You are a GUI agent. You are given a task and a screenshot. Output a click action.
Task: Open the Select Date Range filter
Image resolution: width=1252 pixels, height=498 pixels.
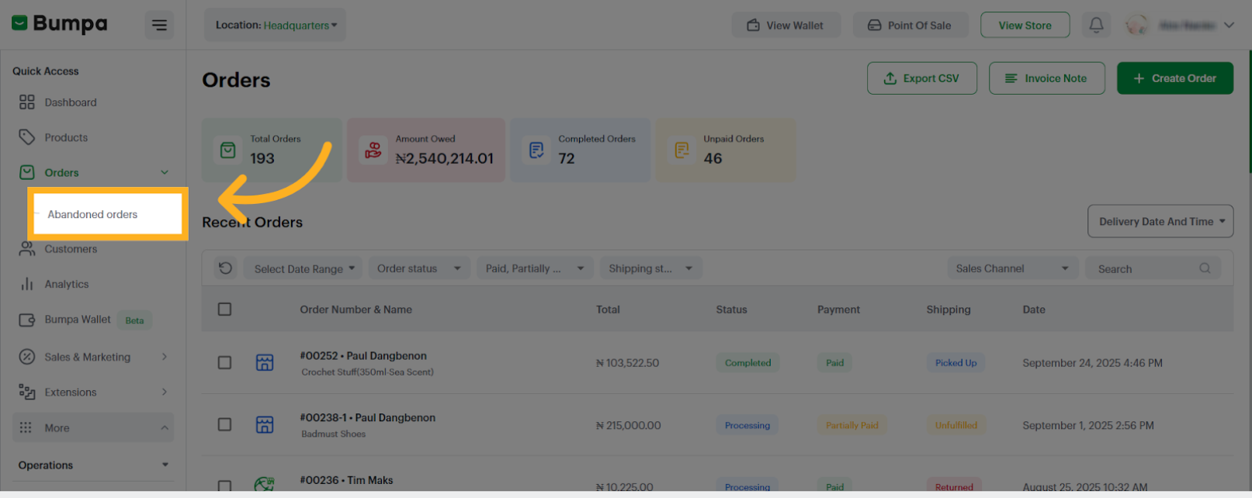pyautogui.click(x=304, y=268)
